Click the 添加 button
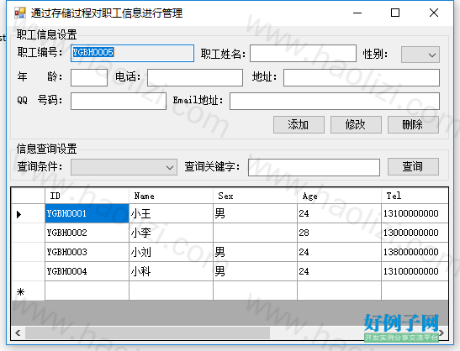 click(299, 124)
